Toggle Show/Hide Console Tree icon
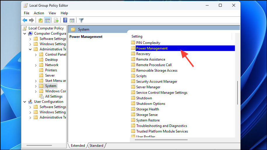 [x=48, y=20]
